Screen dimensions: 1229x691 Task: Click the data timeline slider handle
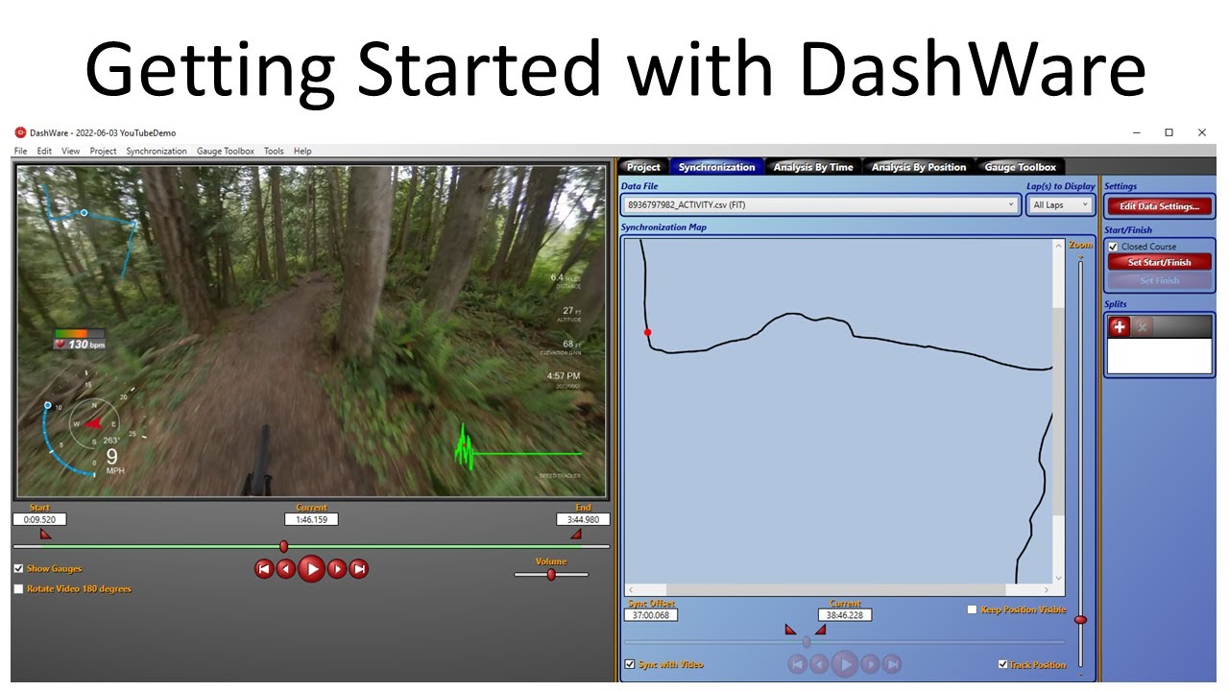point(807,642)
